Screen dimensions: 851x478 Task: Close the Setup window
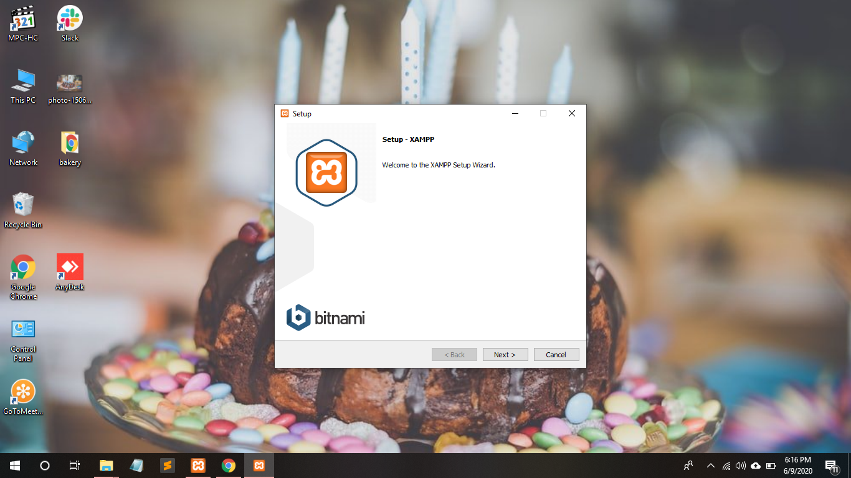point(572,113)
